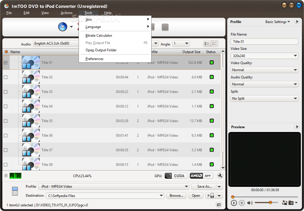Image resolution: width=304 pixels, height=211 pixels.
Task: Click Title 05 green status indicator
Action: (x=212, y=121)
